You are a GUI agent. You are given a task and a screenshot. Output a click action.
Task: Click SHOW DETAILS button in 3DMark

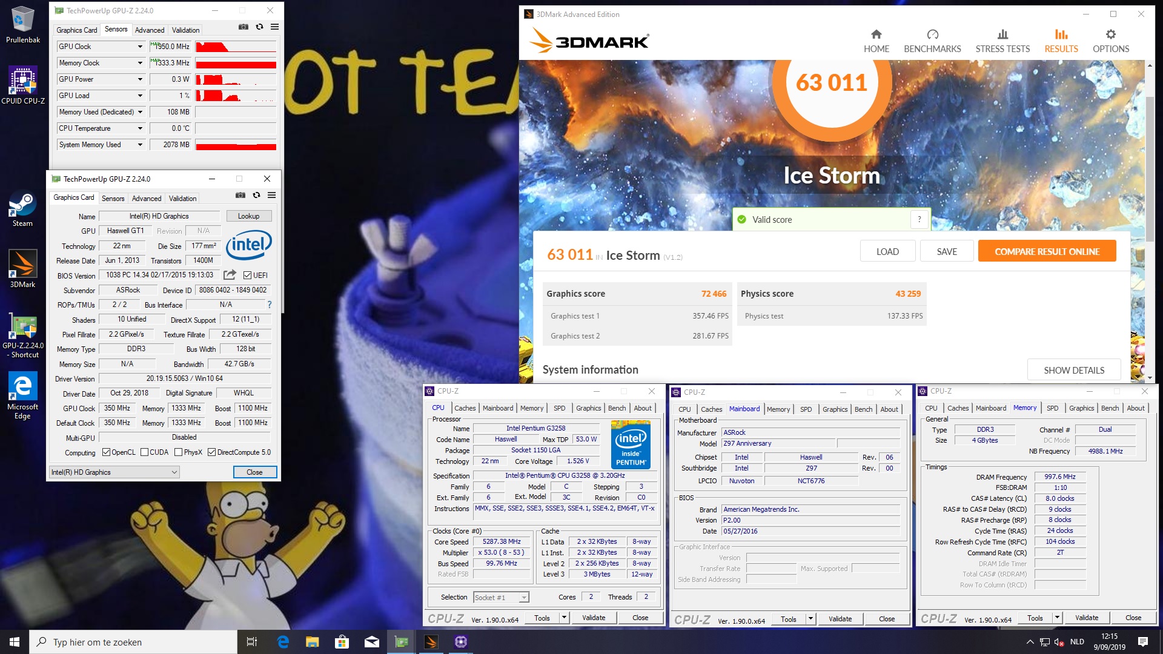click(x=1073, y=370)
